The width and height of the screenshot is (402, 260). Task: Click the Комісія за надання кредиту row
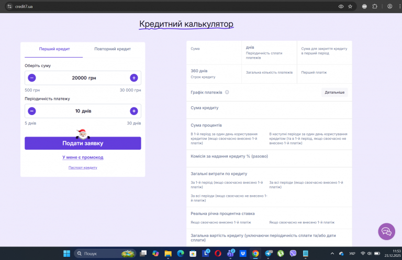pos(269,159)
